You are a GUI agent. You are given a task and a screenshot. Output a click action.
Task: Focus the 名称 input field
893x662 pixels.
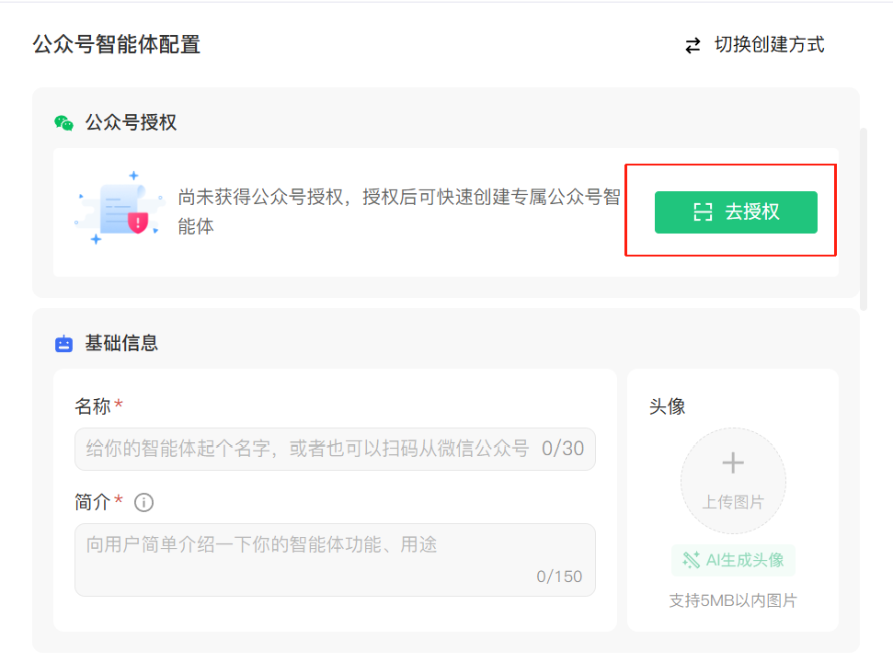pyautogui.click(x=308, y=449)
